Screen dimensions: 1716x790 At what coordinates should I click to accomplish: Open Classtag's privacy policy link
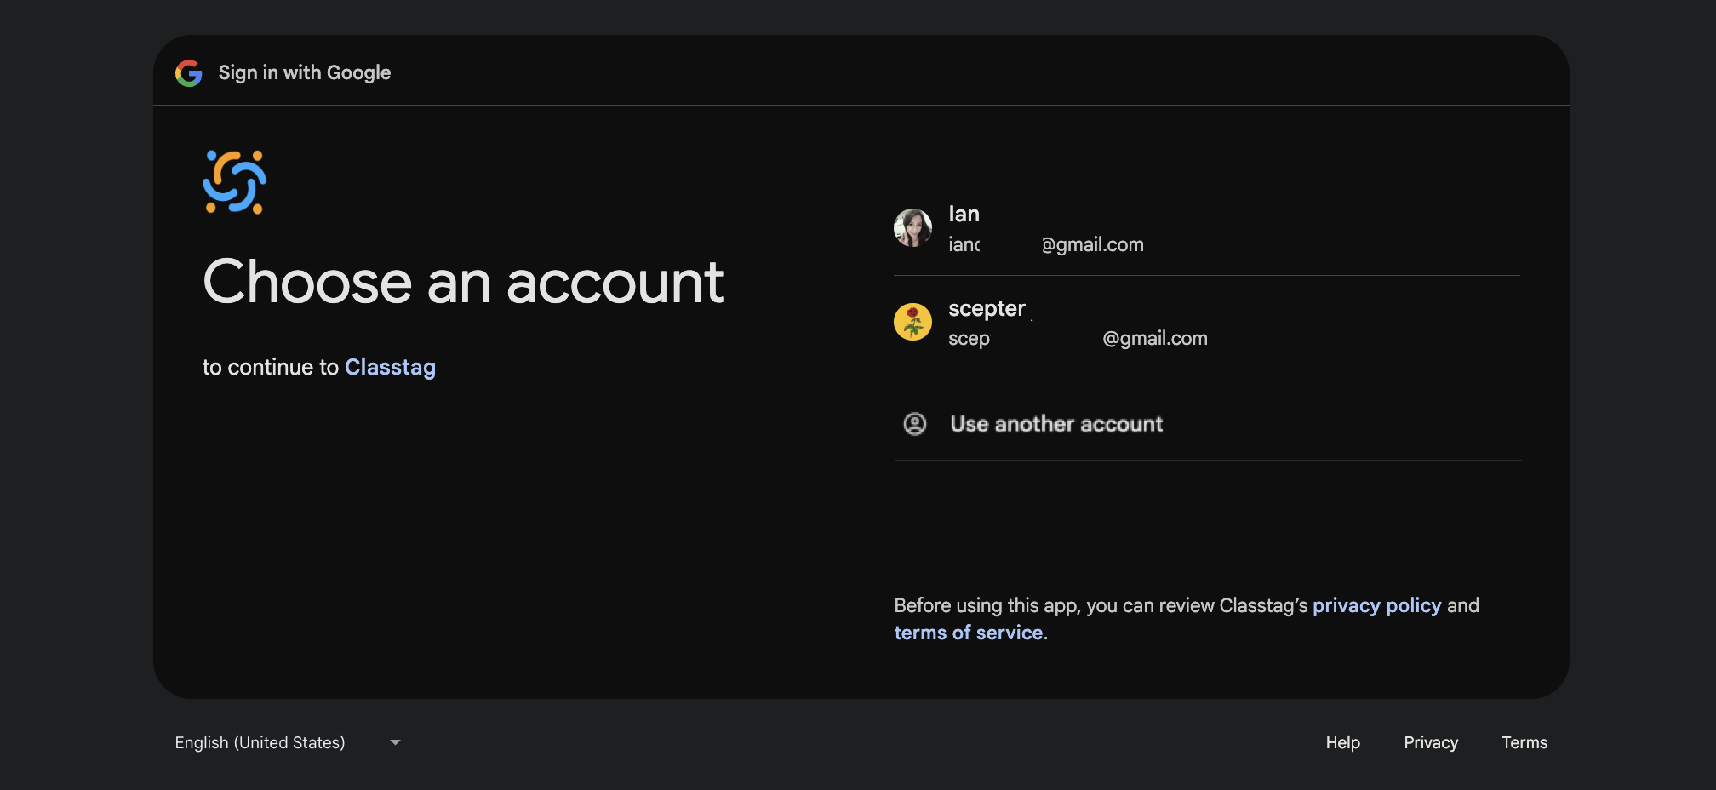click(1376, 605)
